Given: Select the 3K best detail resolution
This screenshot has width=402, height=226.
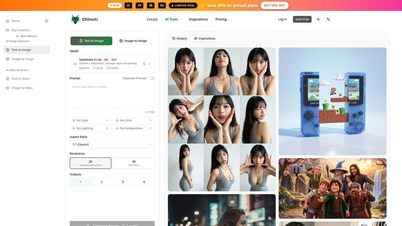Looking at the screenshot, I should [x=134, y=163].
